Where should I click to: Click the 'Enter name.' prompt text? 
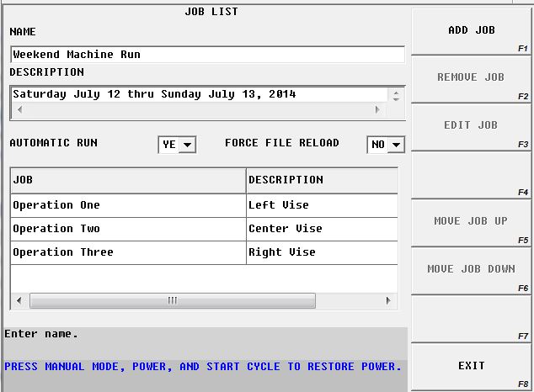(x=41, y=334)
